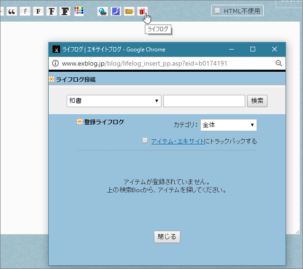303x269 pixels.
Task: Close the ライフログ popup window
Action: [275, 50]
